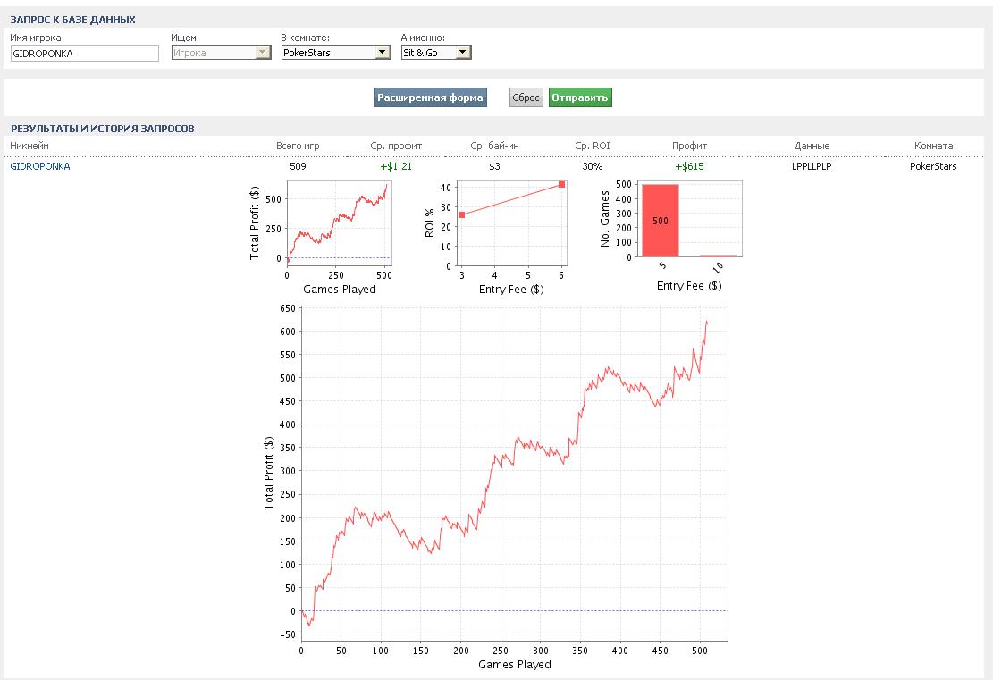Screen dimensions: 993x680
Task: Click the Никнейм column header
Action: pyautogui.click(x=29, y=146)
